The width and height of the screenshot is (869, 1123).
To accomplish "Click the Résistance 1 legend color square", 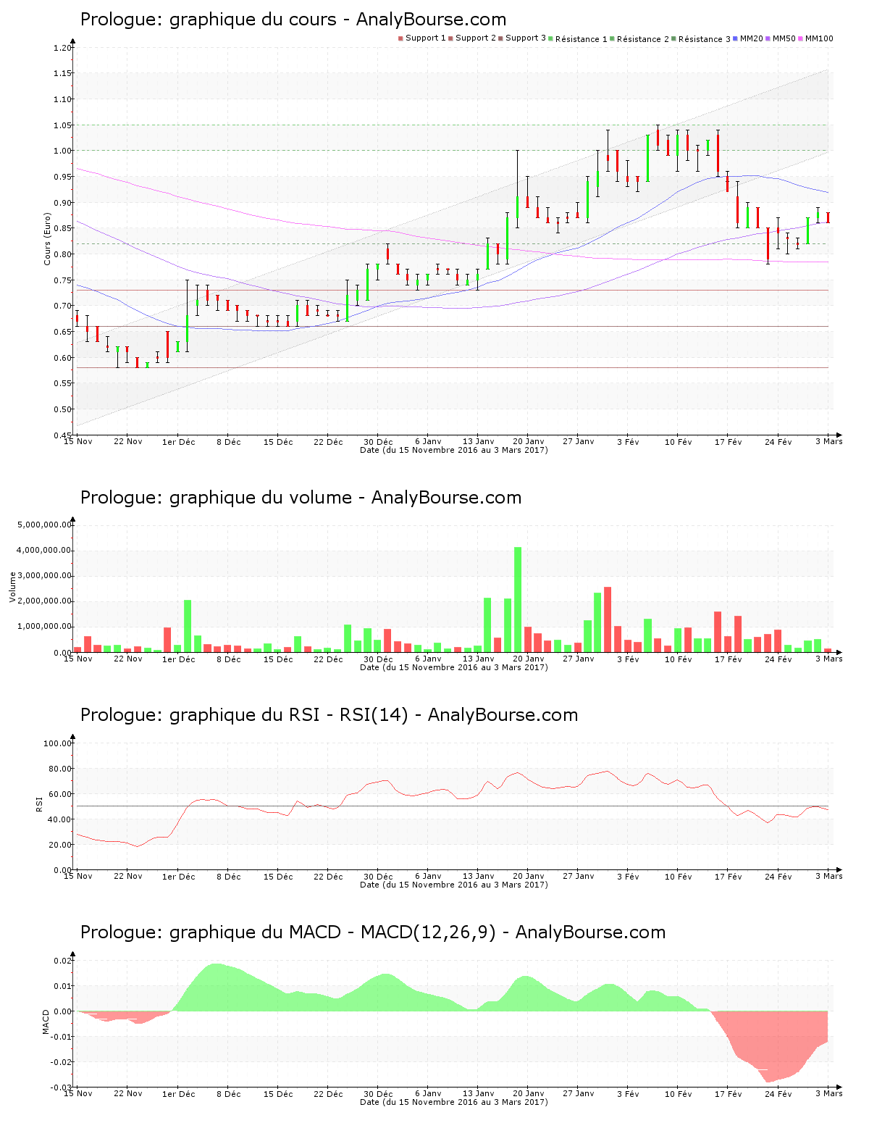I will pyautogui.click(x=551, y=38).
